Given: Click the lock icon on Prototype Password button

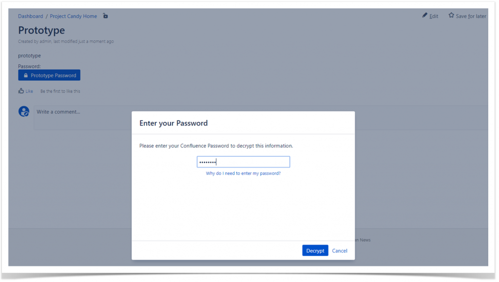Looking at the screenshot, I should [x=25, y=75].
